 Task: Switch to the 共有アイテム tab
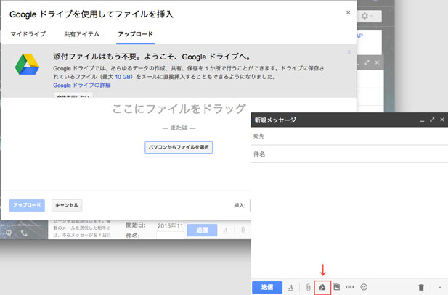(82, 34)
